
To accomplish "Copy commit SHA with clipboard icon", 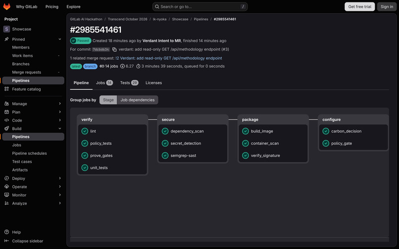I will pos(114,49).
